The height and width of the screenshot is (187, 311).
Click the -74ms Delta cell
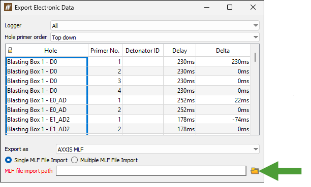tap(223, 120)
